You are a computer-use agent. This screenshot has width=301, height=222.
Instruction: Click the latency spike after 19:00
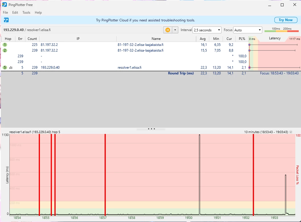[x=200, y=175]
